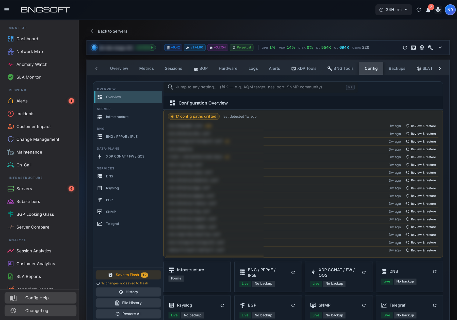
Task: Open File History button
Action: (x=128, y=303)
